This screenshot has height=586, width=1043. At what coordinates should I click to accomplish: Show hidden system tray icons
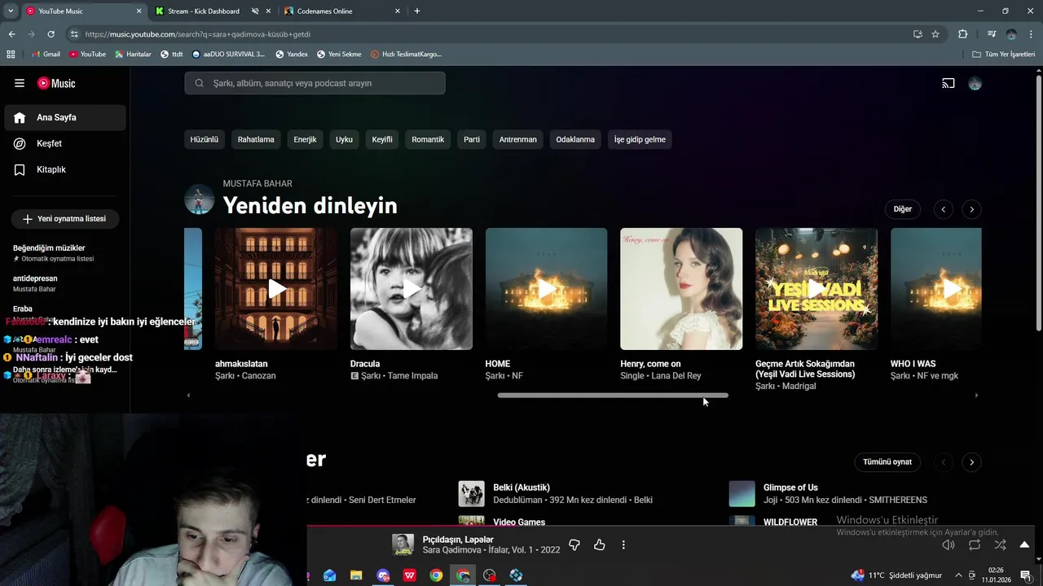(959, 575)
